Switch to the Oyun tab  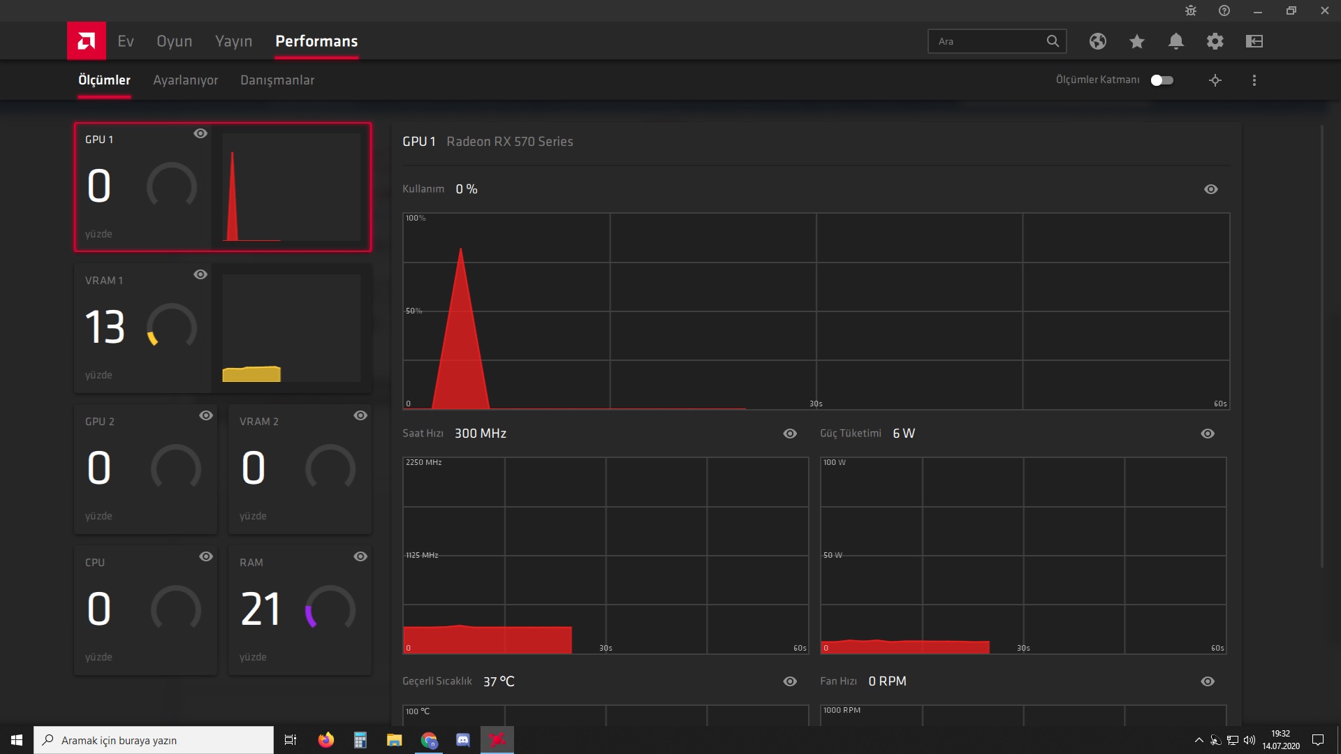coord(174,41)
